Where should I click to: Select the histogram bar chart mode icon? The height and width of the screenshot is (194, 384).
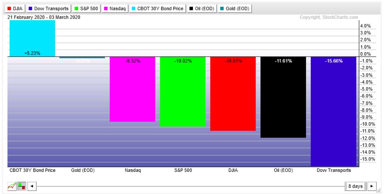click(x=22, y=186)
